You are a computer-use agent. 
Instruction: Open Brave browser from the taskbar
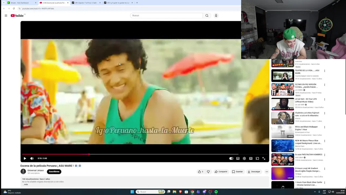[x=180, y=192]
